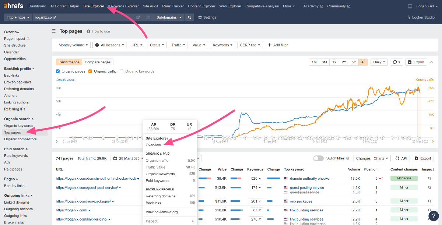Screen dimensions: 442x225
Task: Inspect the guest-post-service row magnifier
Action: [x=429, y=187]
